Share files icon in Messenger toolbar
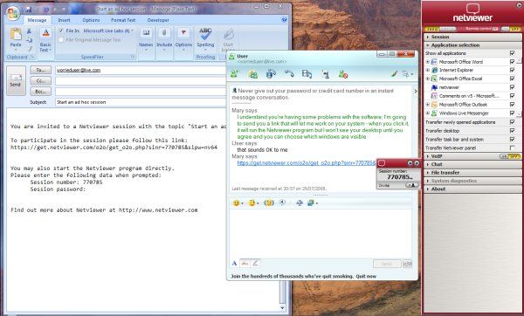The image size is (524, 316). pos(253,74)
